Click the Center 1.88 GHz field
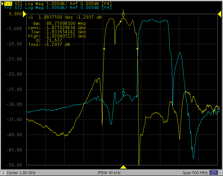This screenshot has width=223, height=176. click(21, 173)
